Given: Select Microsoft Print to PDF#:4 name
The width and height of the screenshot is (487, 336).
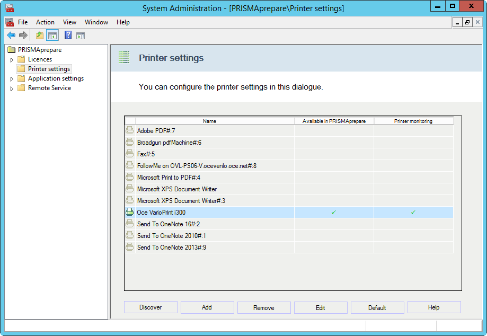Looking at the screenshot, I should (x=169, y=178).
